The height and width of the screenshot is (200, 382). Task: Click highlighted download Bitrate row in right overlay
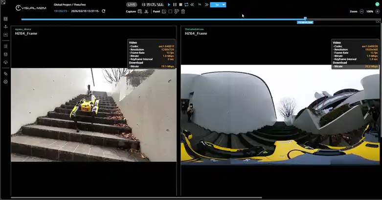click(x=356, y=67)
